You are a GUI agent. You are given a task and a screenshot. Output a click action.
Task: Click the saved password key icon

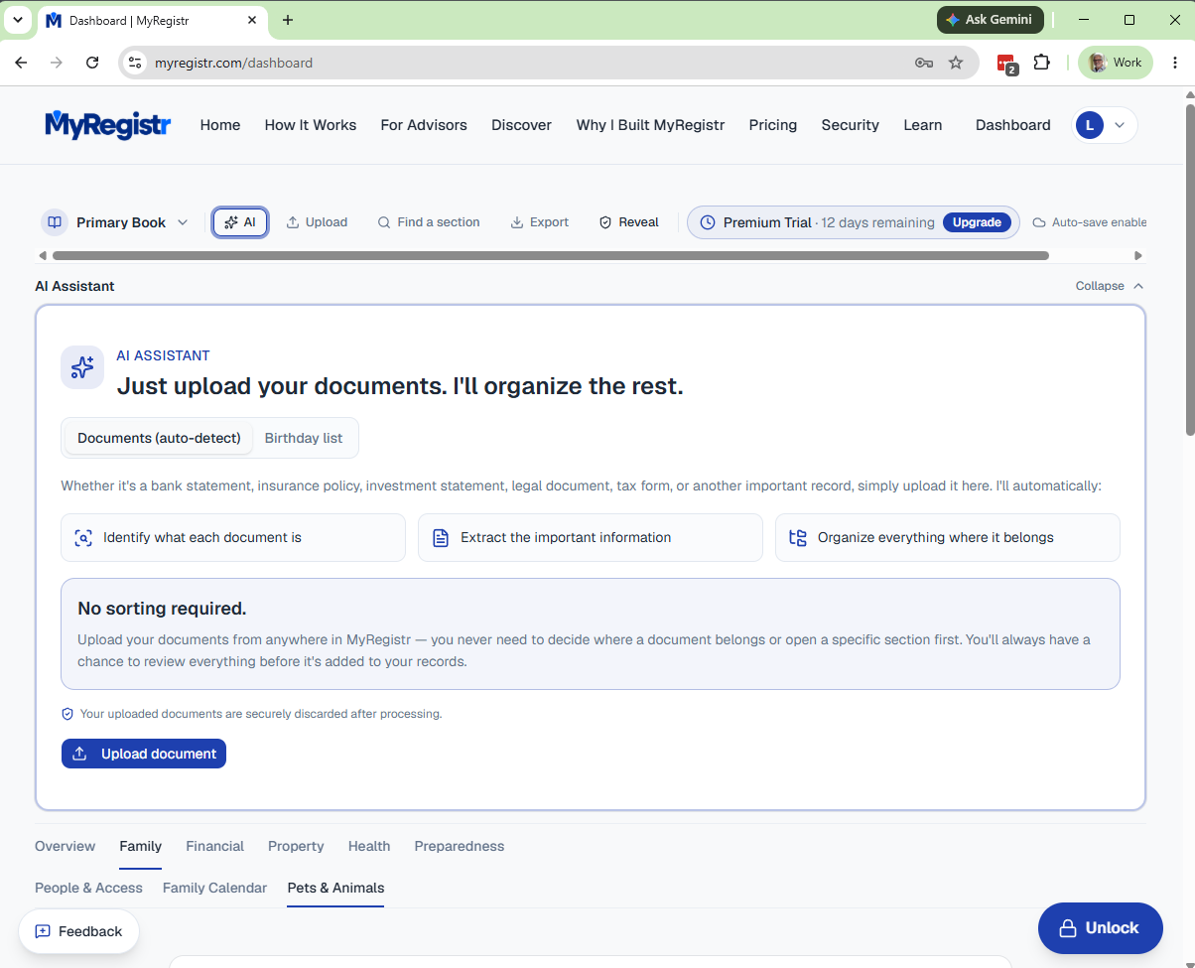click(x=924, y=63)
